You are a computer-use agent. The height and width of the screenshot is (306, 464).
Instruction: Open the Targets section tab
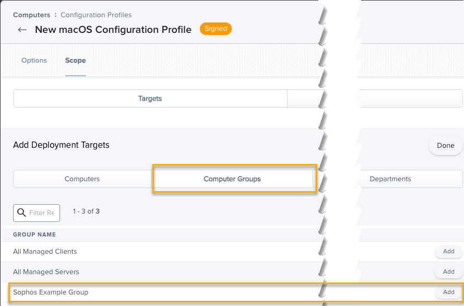pyautogui.click(x=150, y=98)
